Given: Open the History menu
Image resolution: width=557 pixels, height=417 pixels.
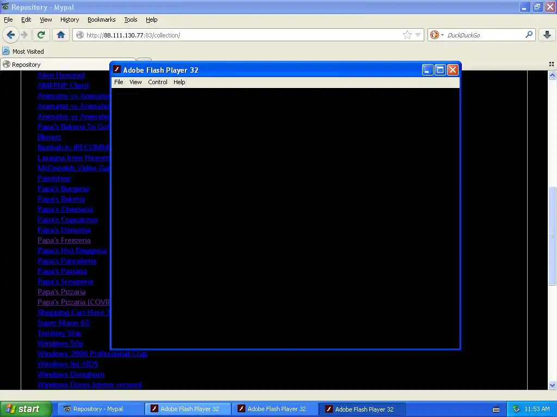Looking at the screenshot, I should [x=70, y=20].
